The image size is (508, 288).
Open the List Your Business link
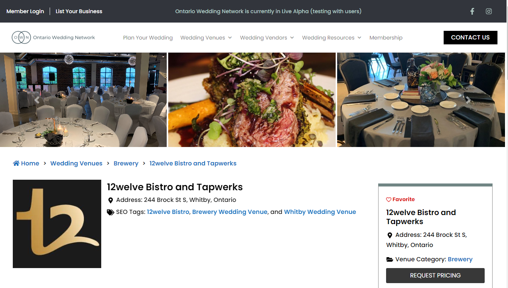(x=79, y=11)
